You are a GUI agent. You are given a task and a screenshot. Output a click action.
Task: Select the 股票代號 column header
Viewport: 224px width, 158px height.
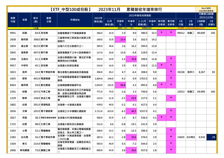tap(13, 20)
